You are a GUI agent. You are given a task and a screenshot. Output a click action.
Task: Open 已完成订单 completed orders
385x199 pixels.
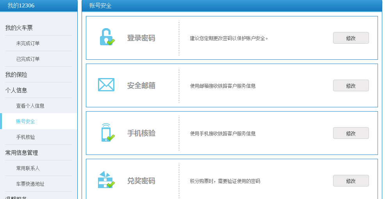point(28,59)
